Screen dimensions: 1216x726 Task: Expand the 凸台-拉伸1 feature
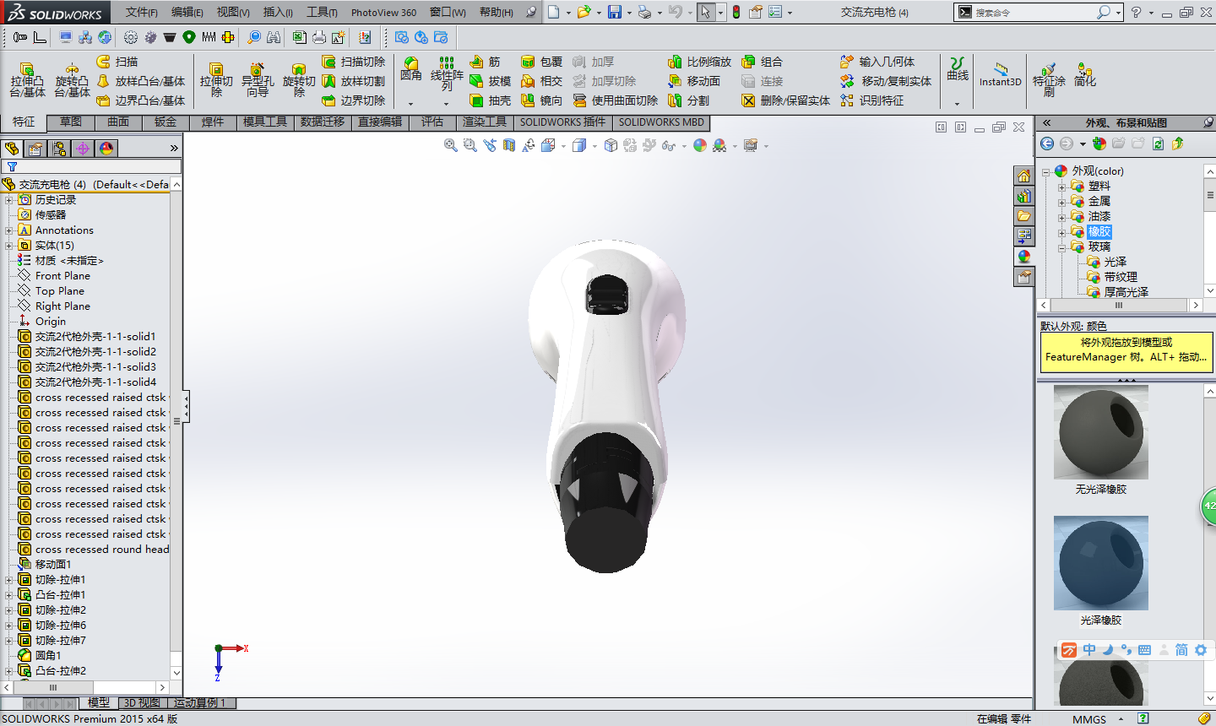coord(9,595)
